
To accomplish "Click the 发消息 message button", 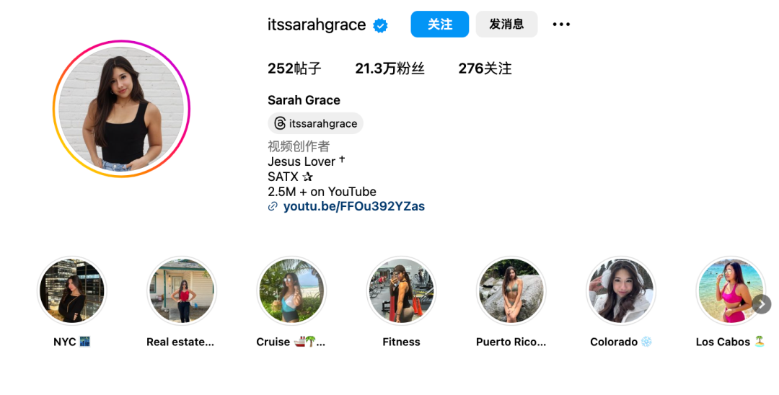I will pyautogui.click(x=507, y=25).
